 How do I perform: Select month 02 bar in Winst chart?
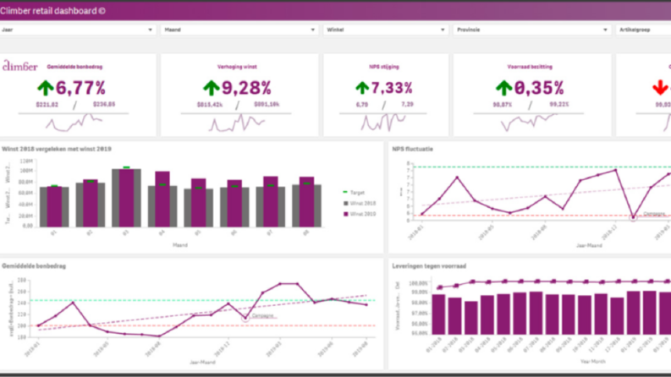[91, 203]
